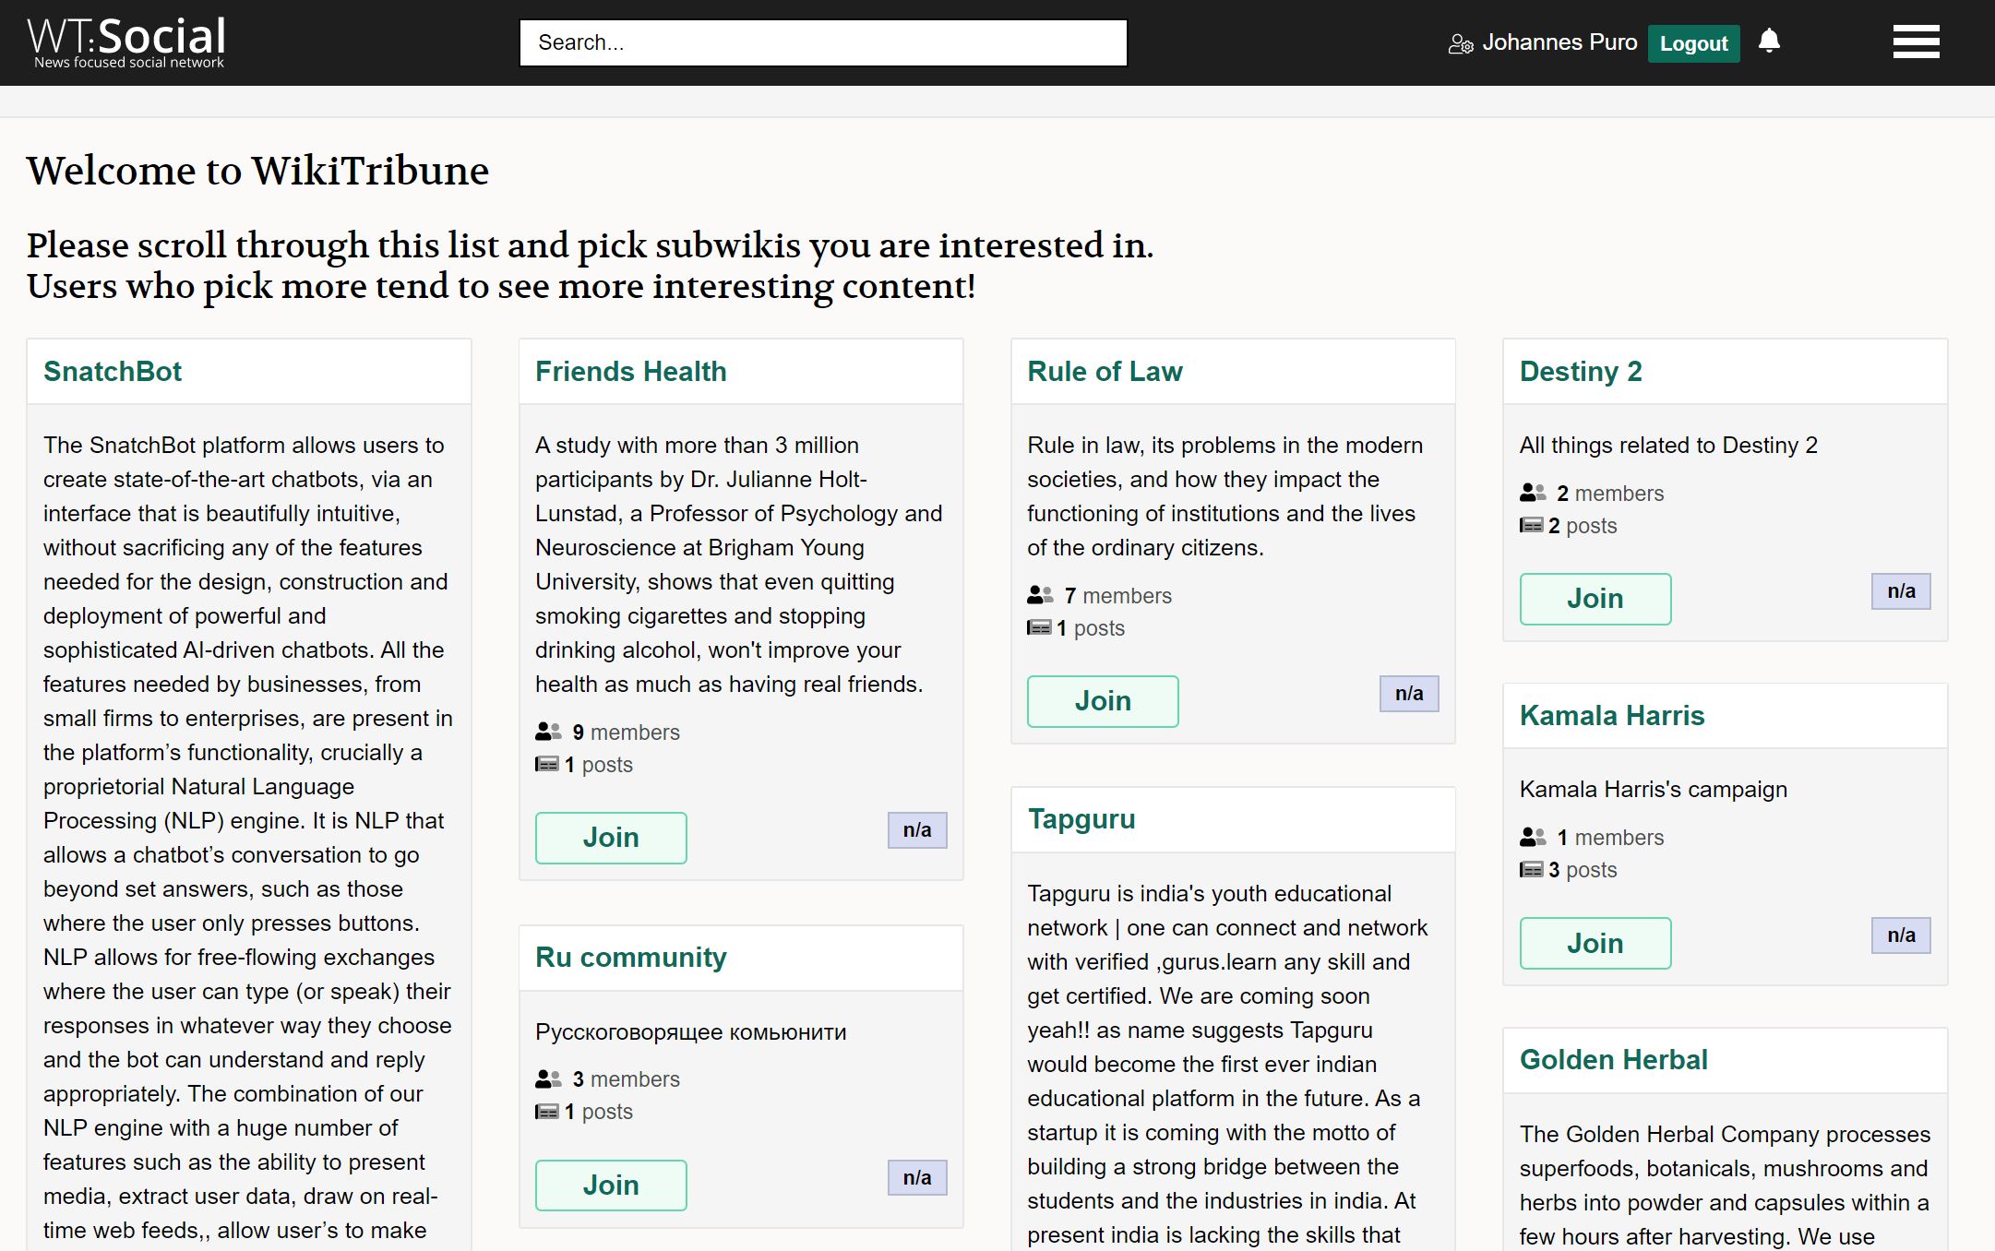The width and height of the screenshot is (1995, 1251).
Task: Click the user settings icon beside Johannes Puro
Action: pos(1461,43)
